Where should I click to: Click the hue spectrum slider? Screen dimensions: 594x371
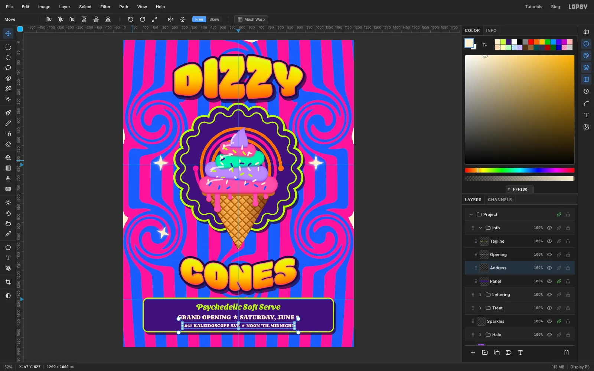coord(520,170)
